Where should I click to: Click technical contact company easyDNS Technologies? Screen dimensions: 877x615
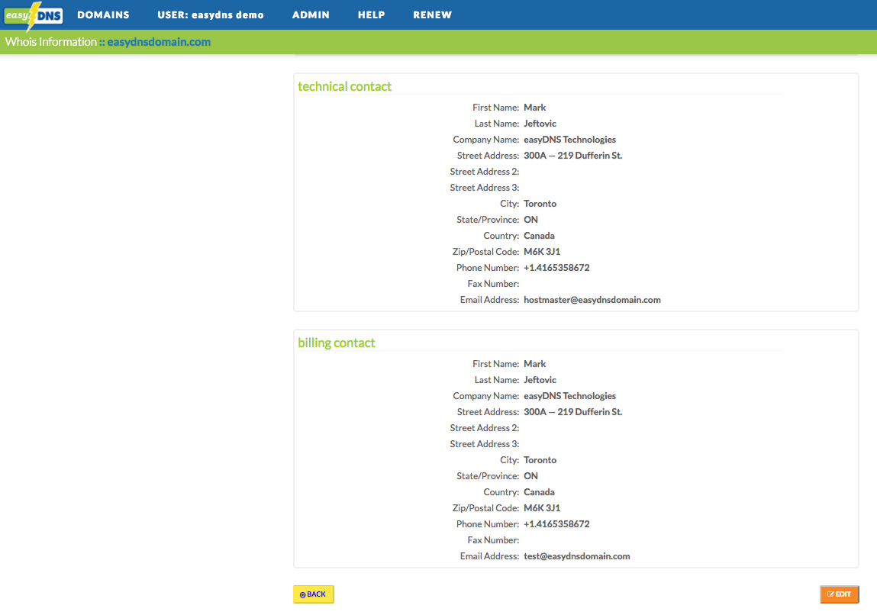pyautogui.click(x=569, y=140)
